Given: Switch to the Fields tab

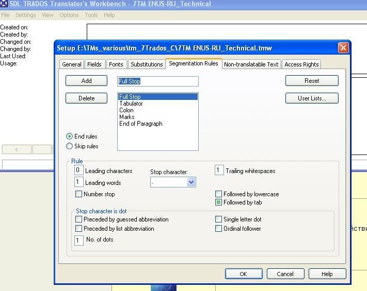Looking at the screenshot, I should tap(94, 64).
